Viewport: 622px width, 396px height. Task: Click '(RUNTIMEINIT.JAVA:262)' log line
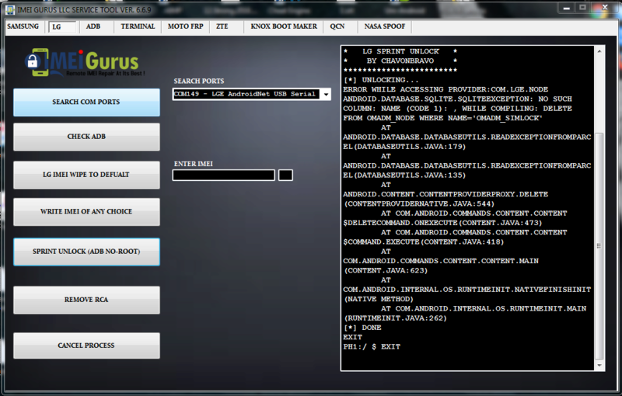[395, 318]
